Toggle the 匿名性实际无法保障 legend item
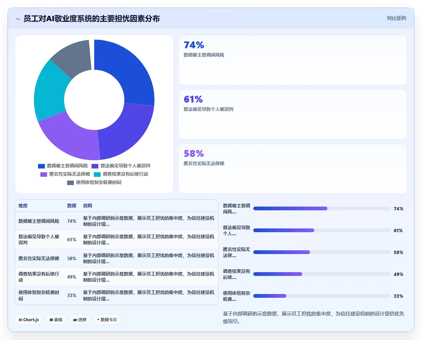The image size is (422, 340). tap(65, 174)
